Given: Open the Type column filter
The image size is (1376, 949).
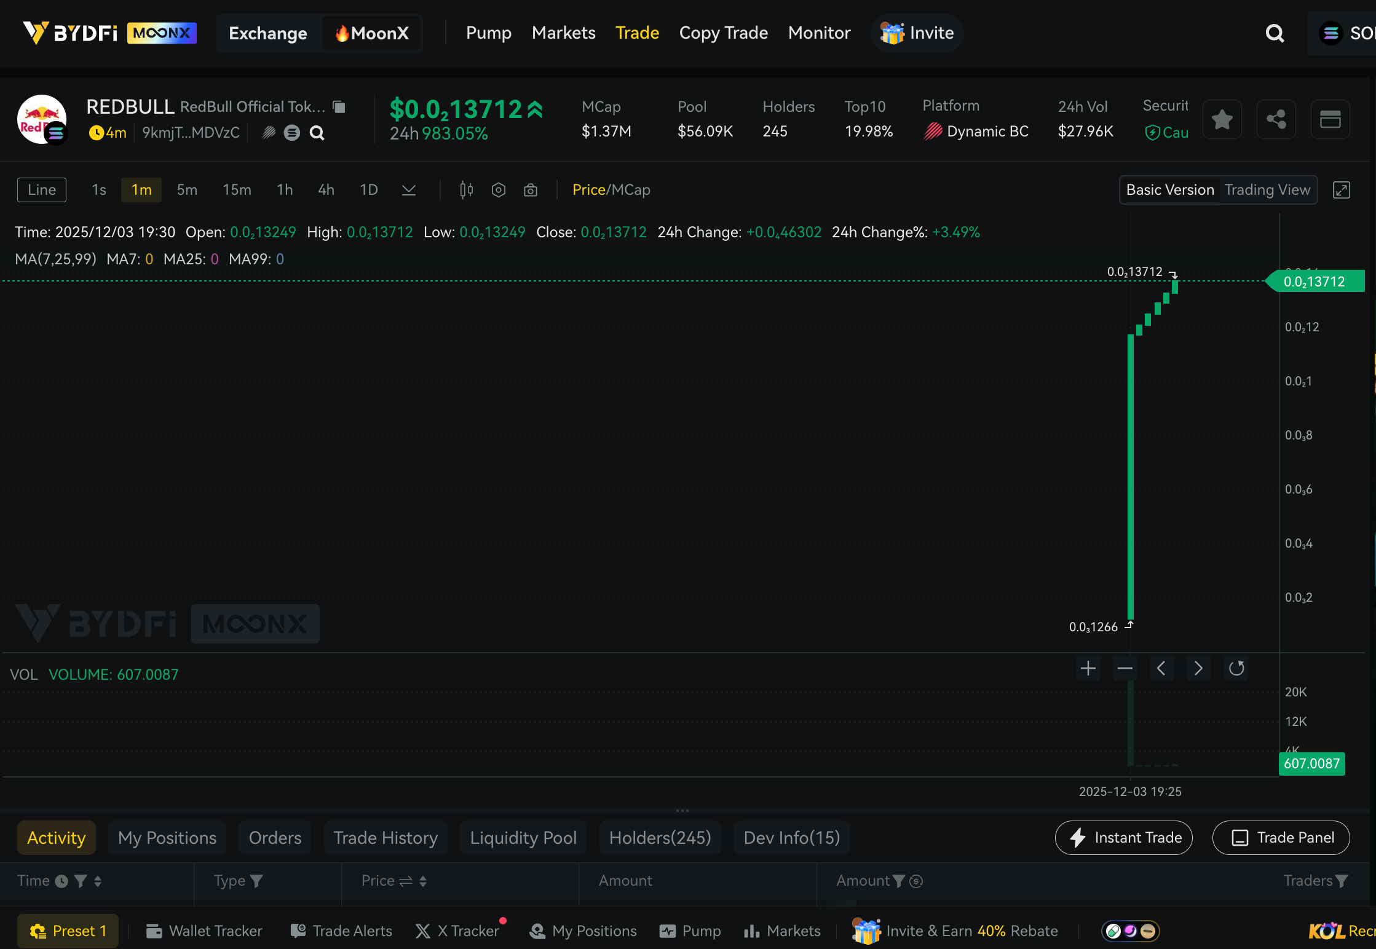Looking at the screenshot, I should [256, 881].
